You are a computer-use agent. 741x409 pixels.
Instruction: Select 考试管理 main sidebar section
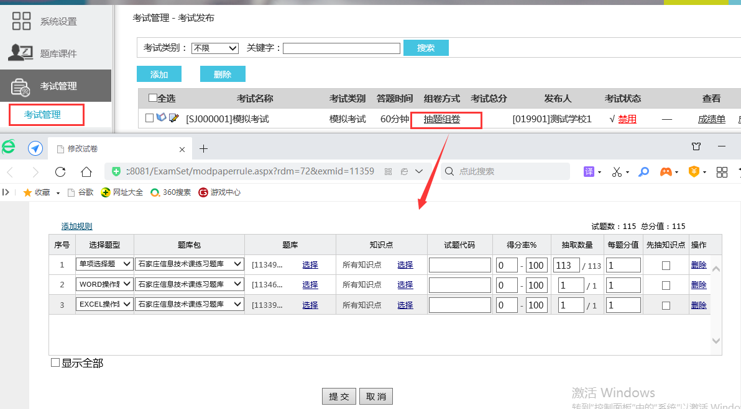click(56, 86)
